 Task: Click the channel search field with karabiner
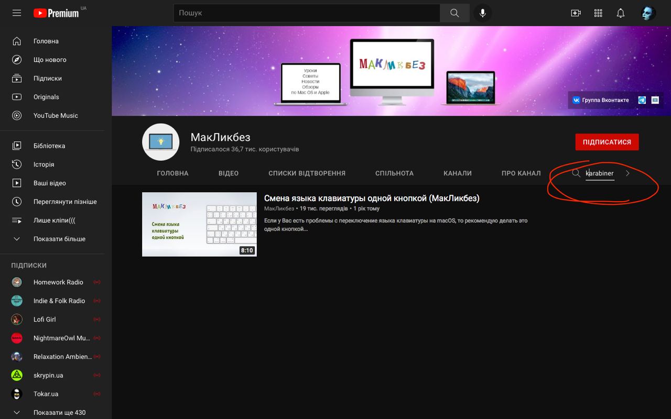pyautogui.click(x=600, y=173)
